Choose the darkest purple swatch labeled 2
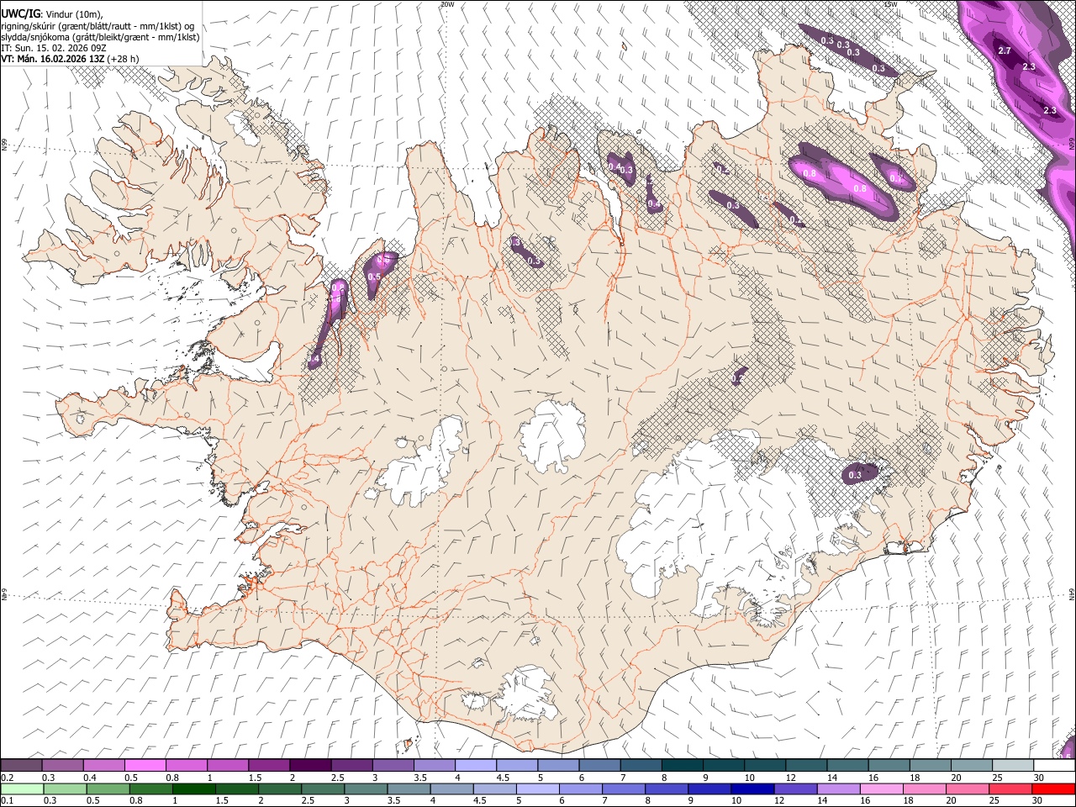The height and width of the screenshot is (807, 1076). (x=310, y=766)
